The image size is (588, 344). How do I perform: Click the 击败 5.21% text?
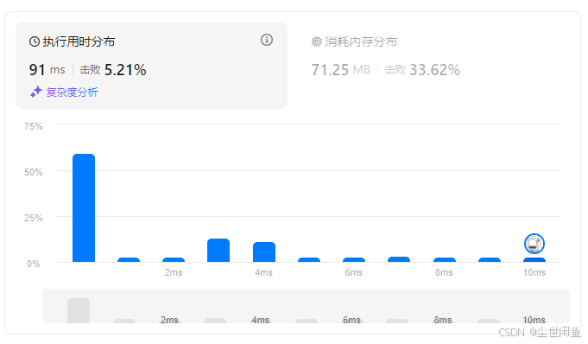(x=113, y=70)
